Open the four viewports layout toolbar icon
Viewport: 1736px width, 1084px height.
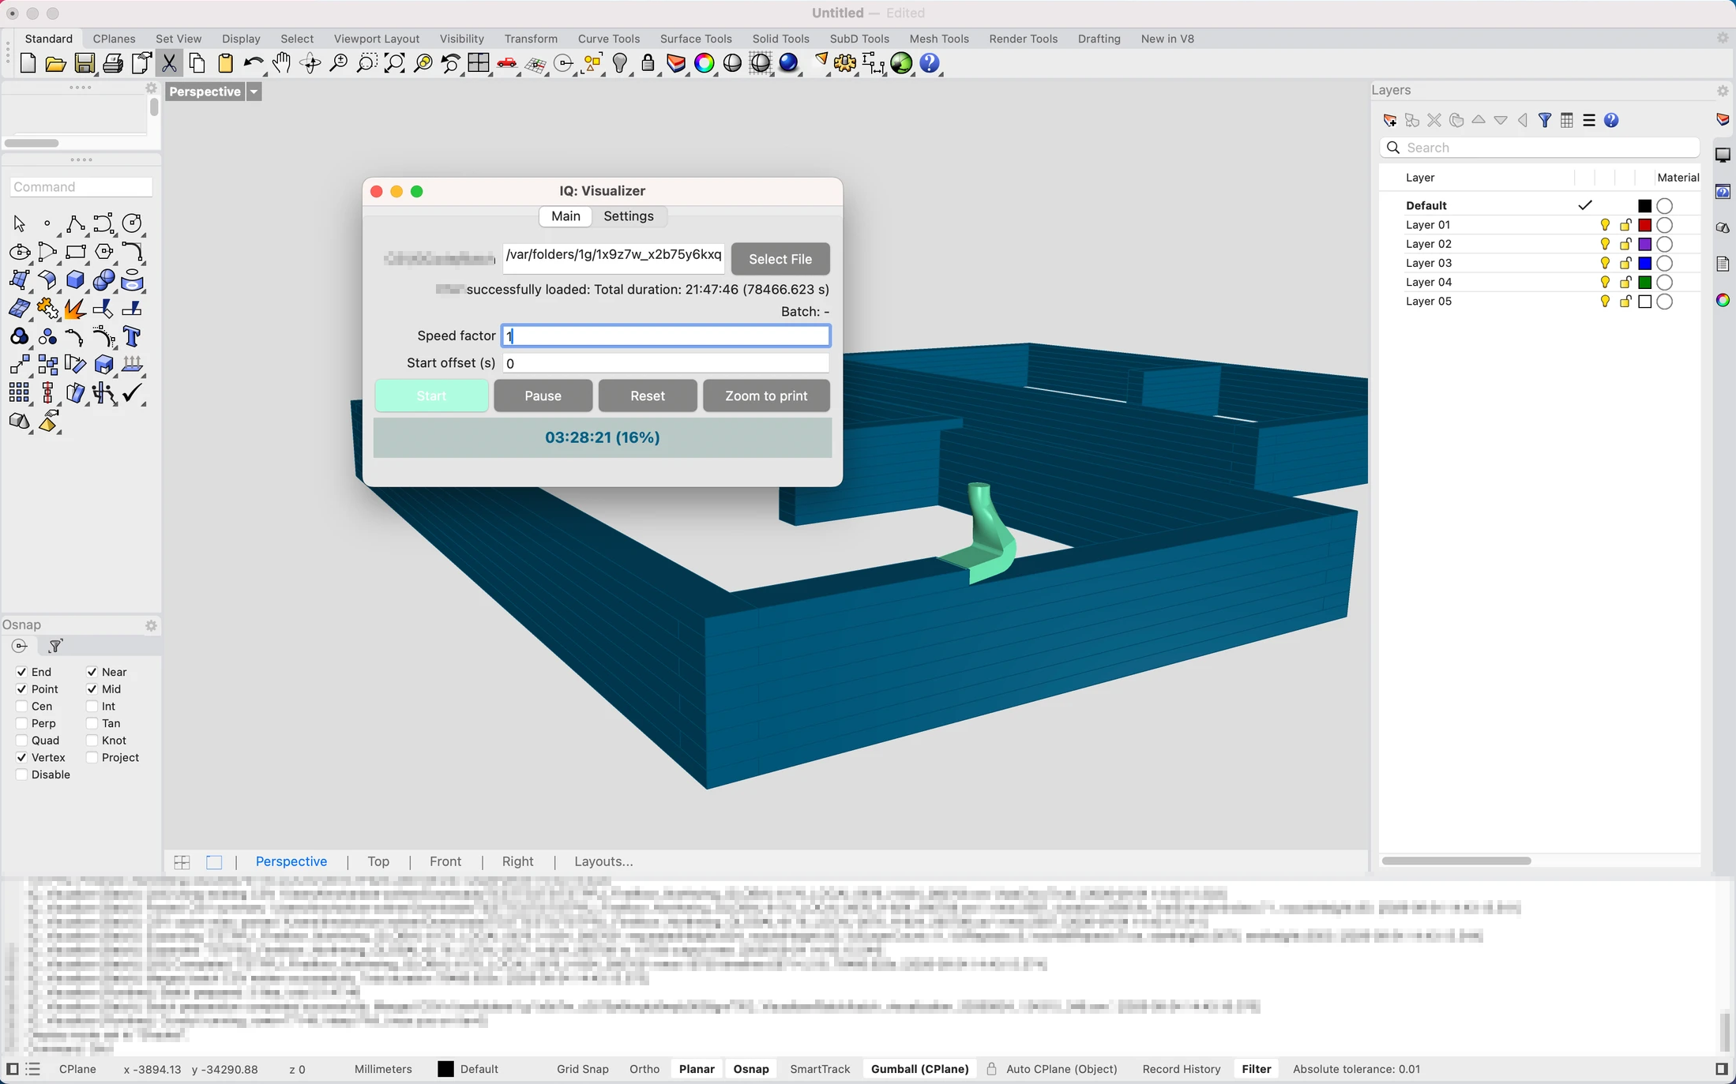coord(479,64)
